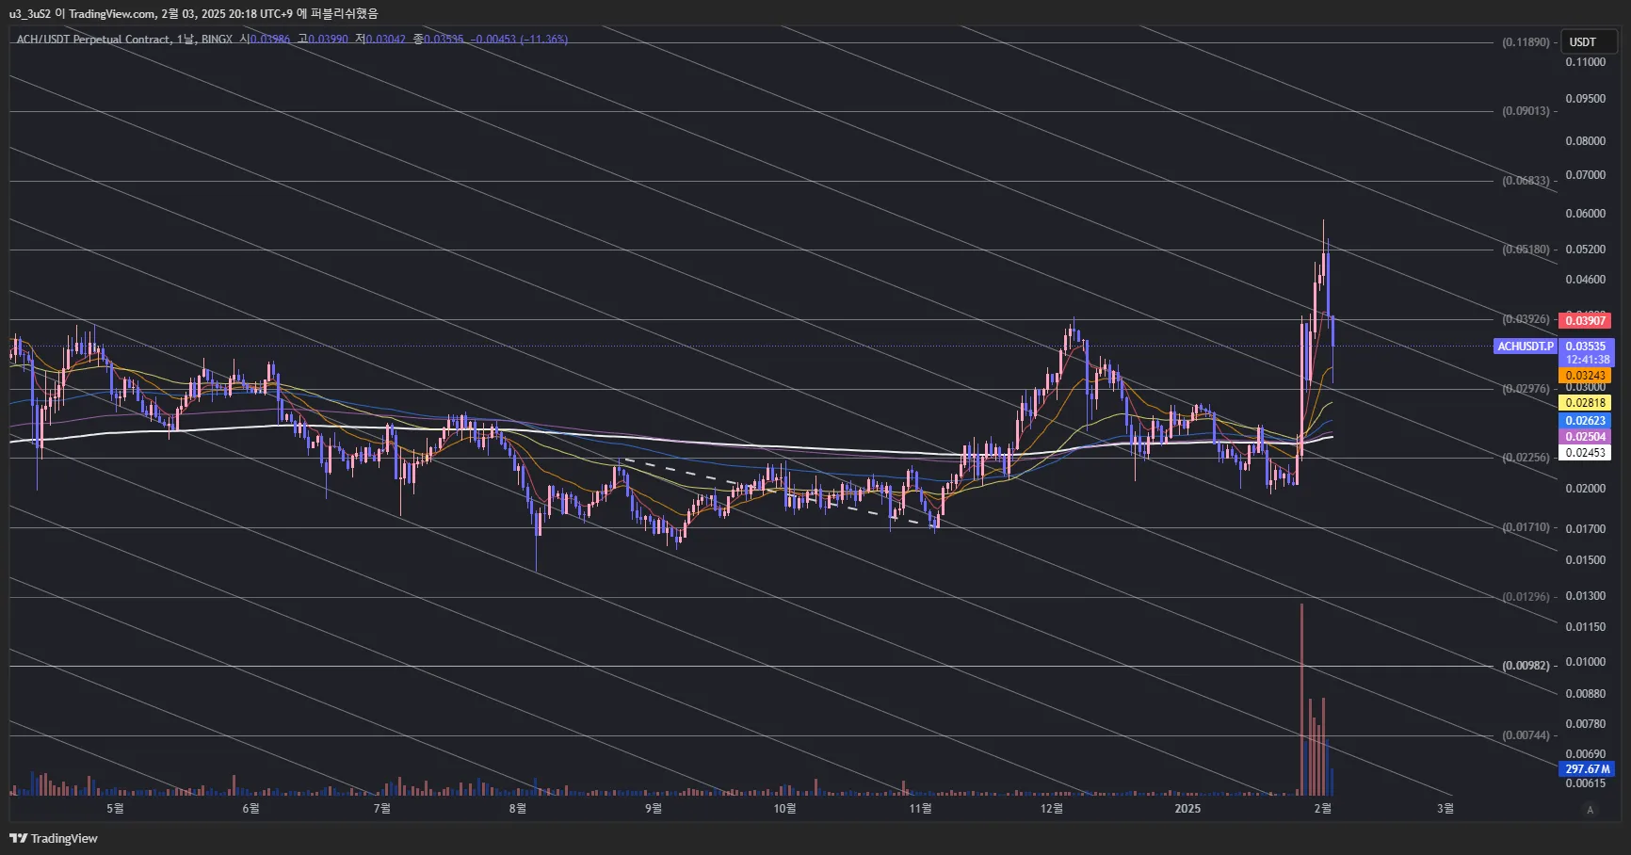Select the (0.02256) Fib level label
Viewport: 1631px width, 855px height.
coord(1526,458)
